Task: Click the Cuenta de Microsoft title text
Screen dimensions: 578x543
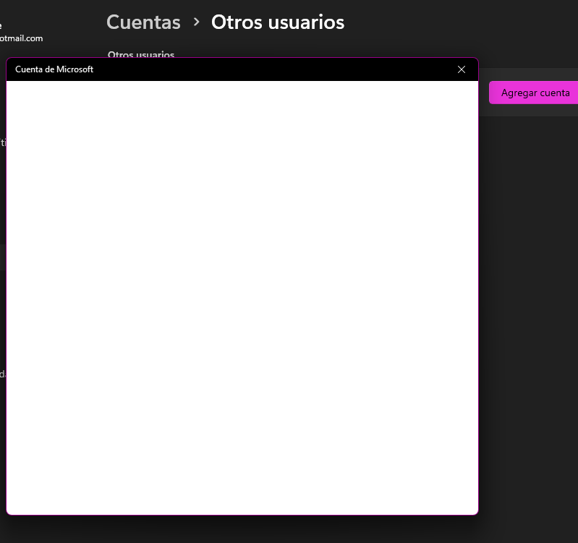Action: [54, 69]
